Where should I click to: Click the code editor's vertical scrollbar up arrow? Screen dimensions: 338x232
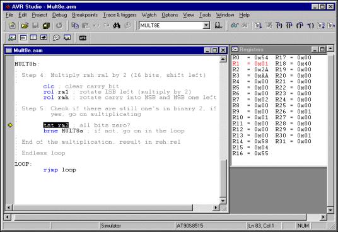tap(223, 59)
